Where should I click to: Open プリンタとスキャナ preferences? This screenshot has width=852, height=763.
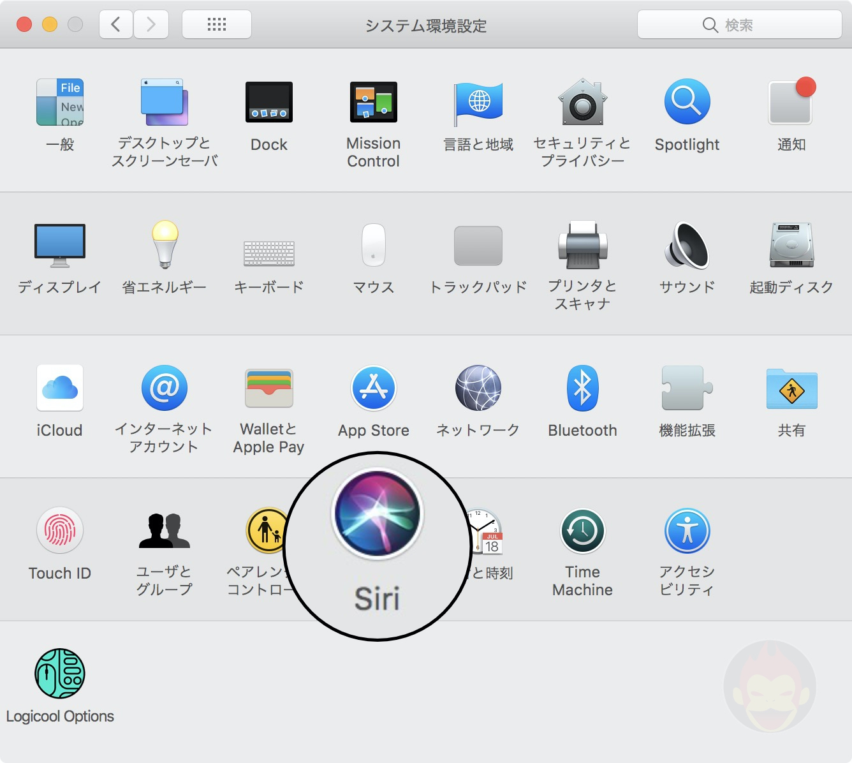coord(582,245)
